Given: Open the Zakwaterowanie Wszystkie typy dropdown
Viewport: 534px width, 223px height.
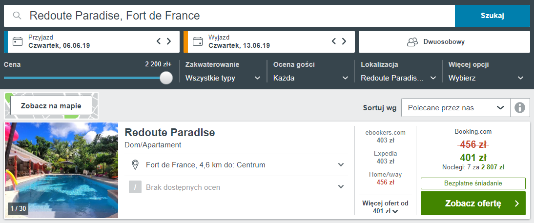Looking at the screenshot, I should point(223,78).
